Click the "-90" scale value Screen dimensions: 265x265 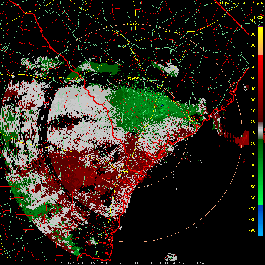click(x=252, y=230)
